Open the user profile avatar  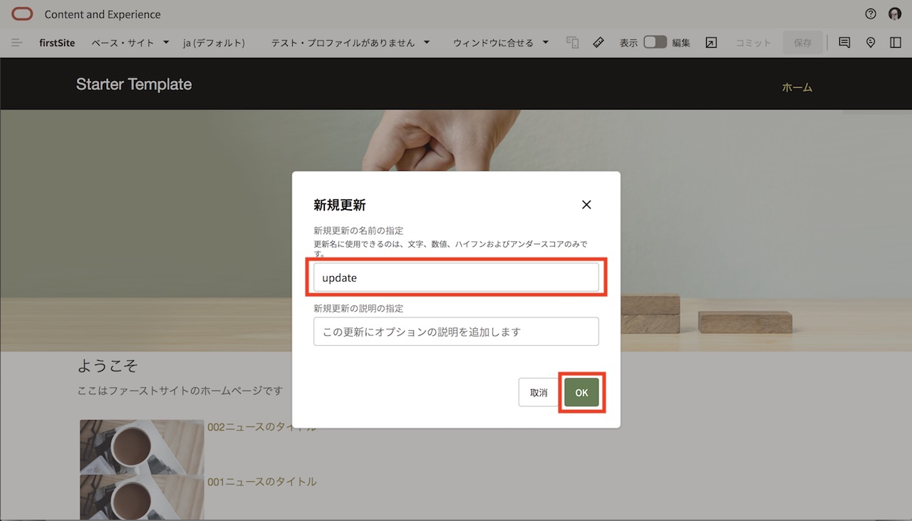tap(894, 14)
